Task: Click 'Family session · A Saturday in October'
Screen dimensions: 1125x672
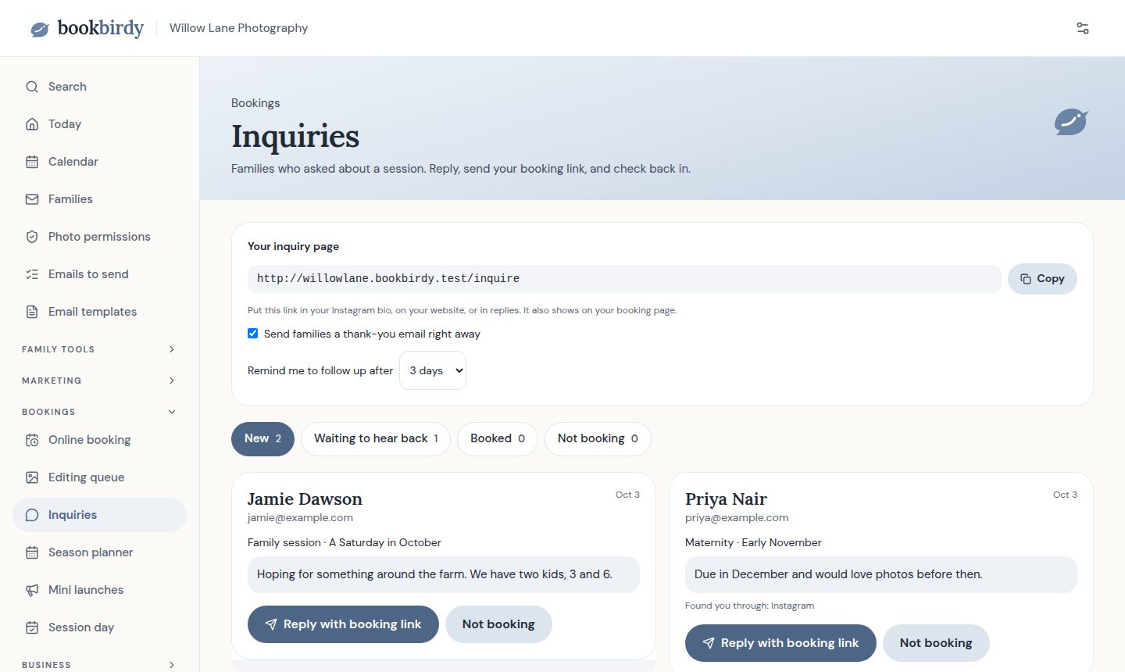Action: tap(345, 542)
